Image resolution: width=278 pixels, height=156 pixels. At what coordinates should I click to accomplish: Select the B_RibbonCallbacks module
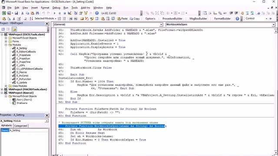pyautogui.click(x=26, y=52)
